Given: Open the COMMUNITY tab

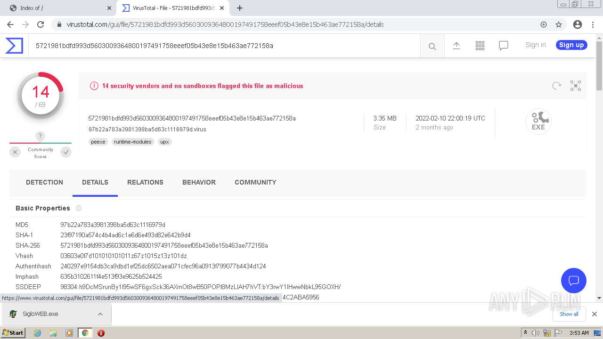Looking at the screenshot, I should pos(255,182).
